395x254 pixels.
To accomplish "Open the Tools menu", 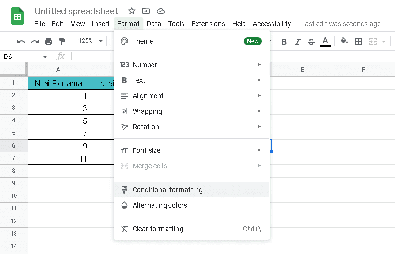I will 176,24.
